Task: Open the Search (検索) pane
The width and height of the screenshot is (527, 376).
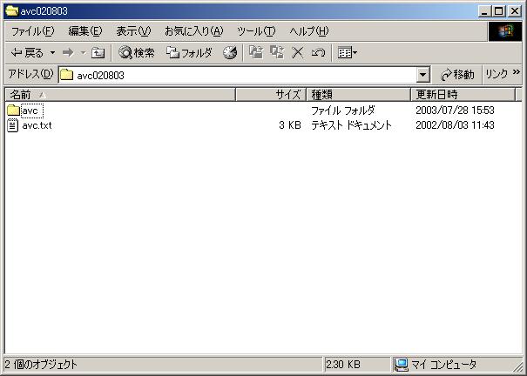Action: point(137,53)
